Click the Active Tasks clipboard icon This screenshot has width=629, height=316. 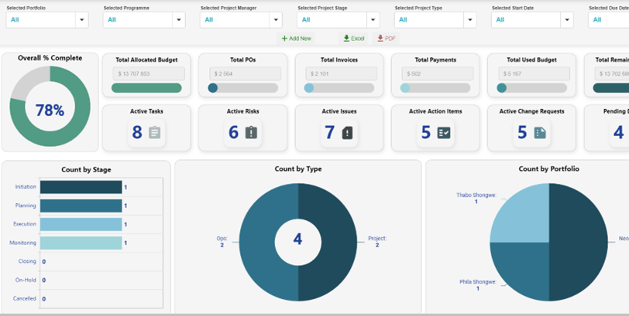(154, 132)
